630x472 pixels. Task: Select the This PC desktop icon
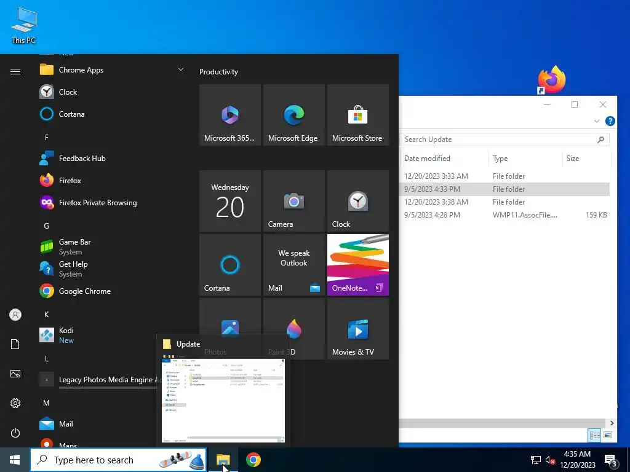tap(24, 25)
